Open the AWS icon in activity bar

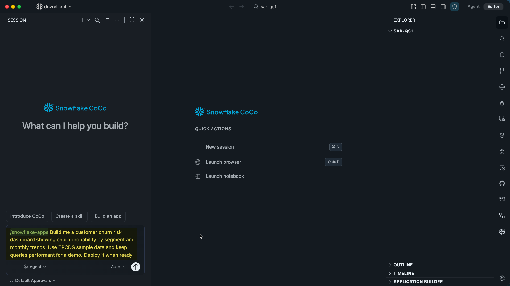click(x=502, y=199)
